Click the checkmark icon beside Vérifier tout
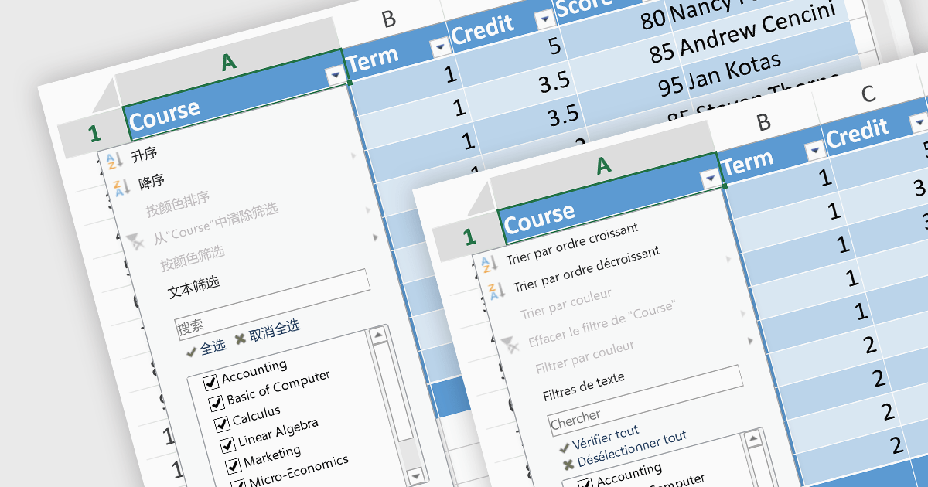Image resolution: width=928 pixels, height=487 pixels. [x=564, y=448]
